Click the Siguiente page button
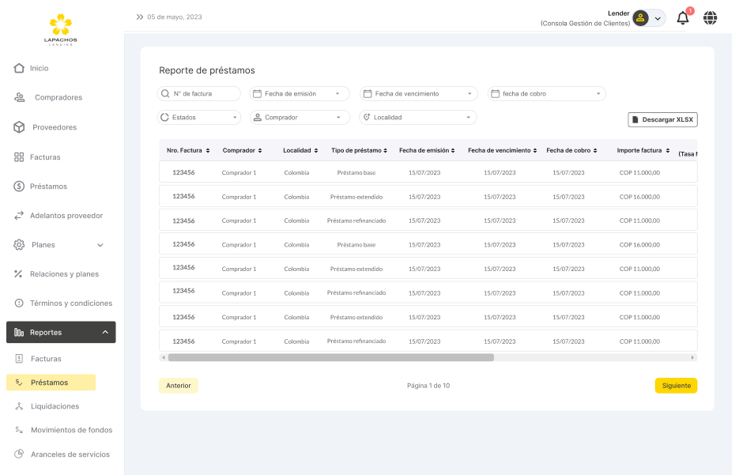 tap(676, 386)
